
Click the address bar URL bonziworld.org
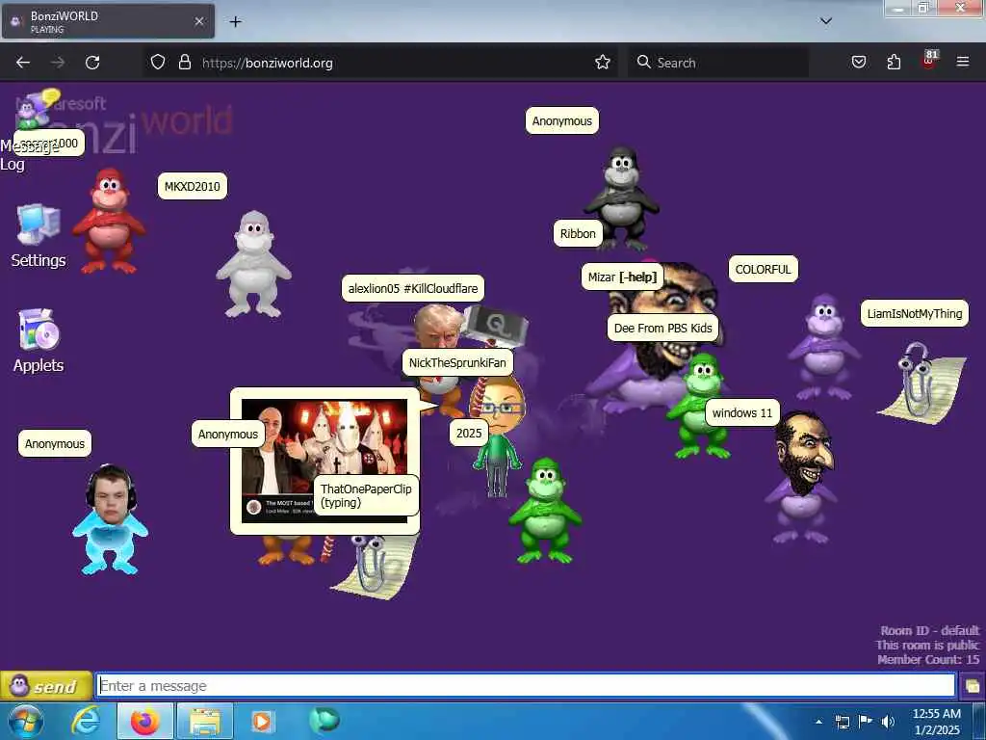click(x=268, y=63)
